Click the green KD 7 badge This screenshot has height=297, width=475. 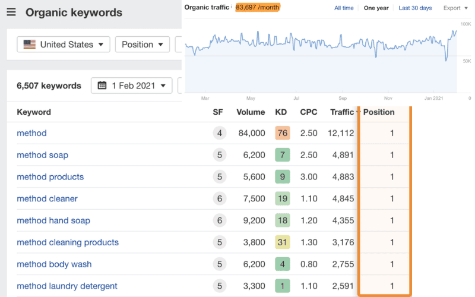click(x=283, y=155)
